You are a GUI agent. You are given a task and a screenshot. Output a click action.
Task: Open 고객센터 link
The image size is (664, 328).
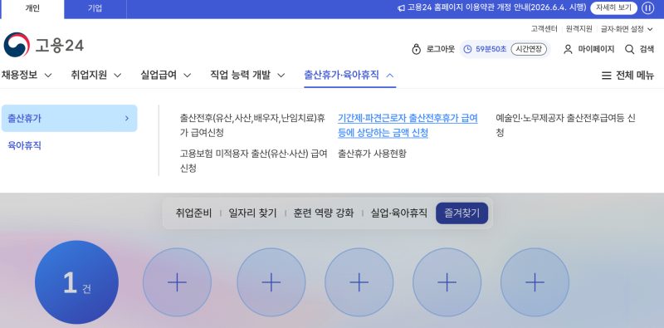click(x=544, y=29)
